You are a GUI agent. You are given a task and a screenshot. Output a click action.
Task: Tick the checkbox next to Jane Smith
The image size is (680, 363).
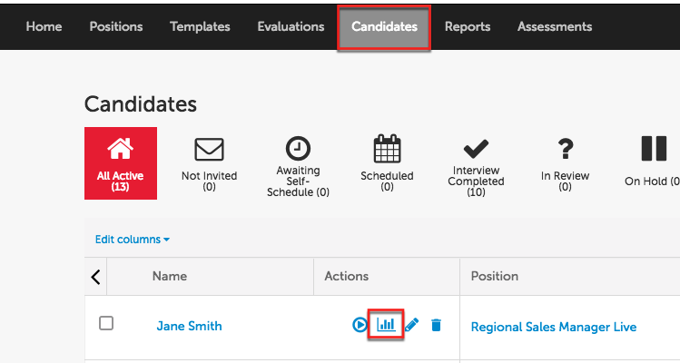click(x=106, y=324)
